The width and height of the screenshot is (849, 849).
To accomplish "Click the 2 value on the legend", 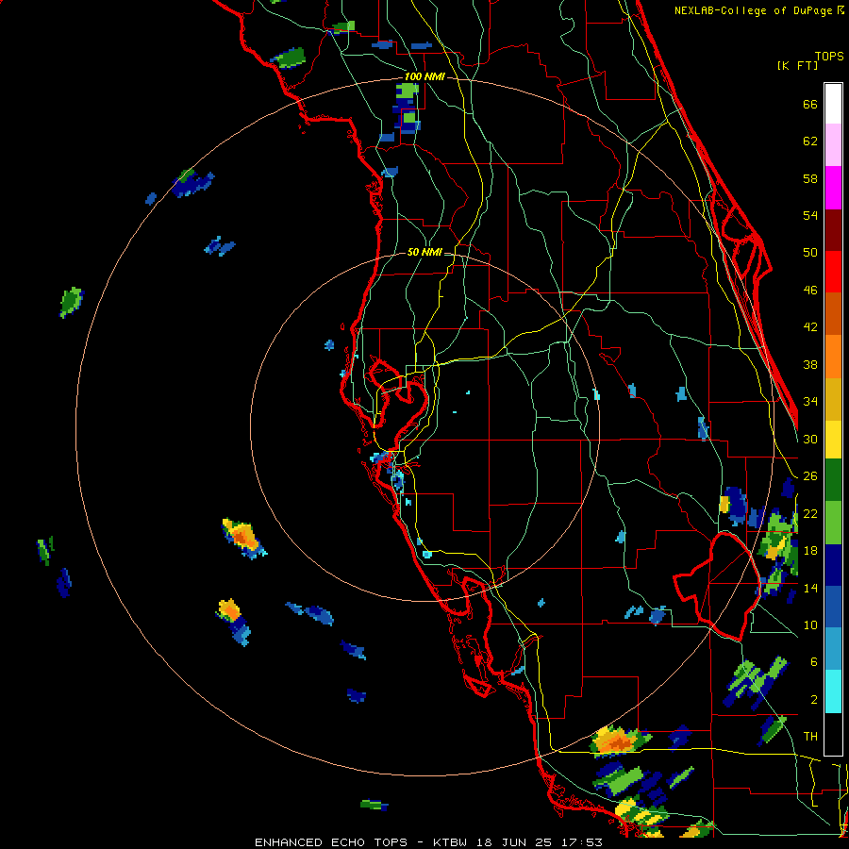I will click(x=814, y=700).
